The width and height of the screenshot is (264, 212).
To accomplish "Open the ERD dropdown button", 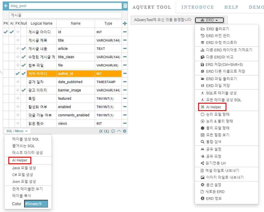I will click(x=209, y=20).
